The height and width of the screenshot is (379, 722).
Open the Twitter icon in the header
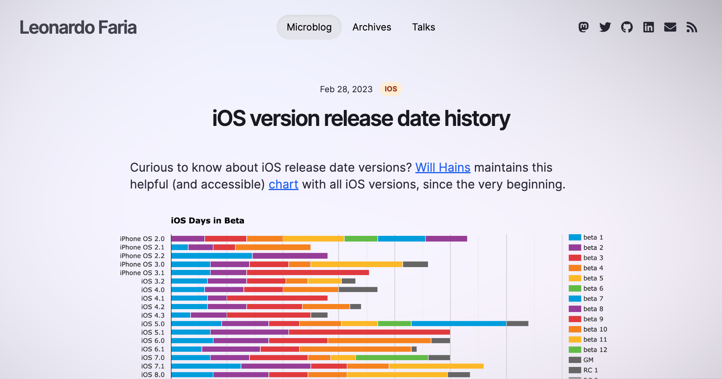(x=605, y=27)
